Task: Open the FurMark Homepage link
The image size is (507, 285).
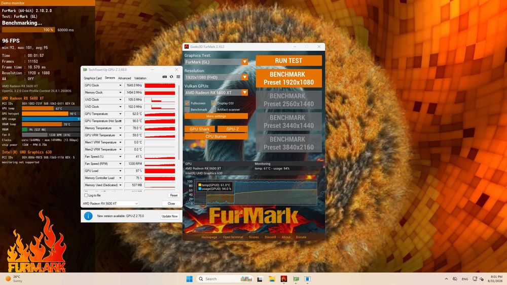Action: click(209, 237)
